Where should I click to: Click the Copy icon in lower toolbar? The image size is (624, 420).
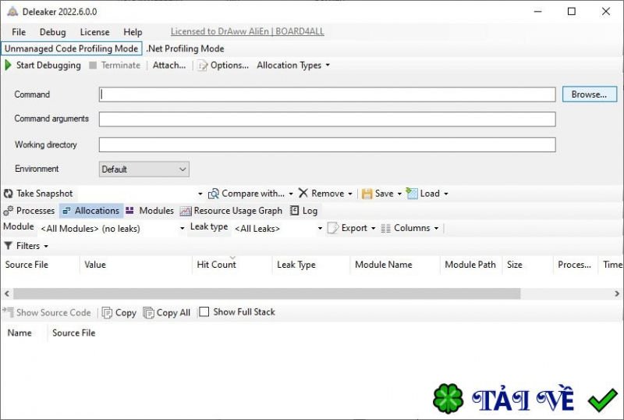[107, 313]
